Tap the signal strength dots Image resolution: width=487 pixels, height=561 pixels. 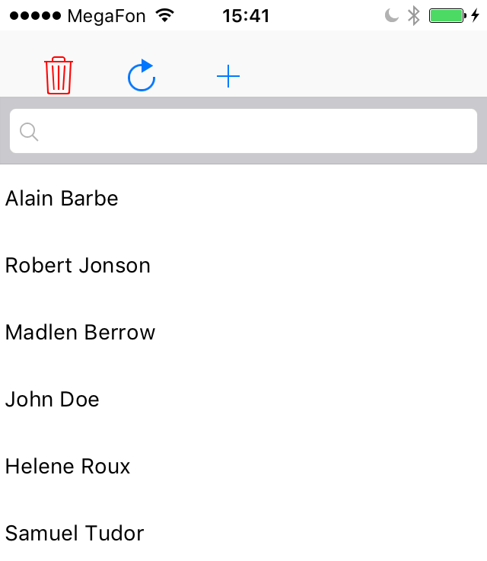[36, 16]
